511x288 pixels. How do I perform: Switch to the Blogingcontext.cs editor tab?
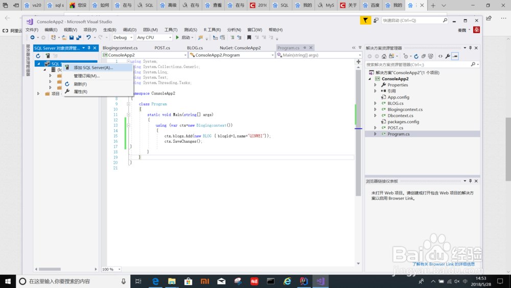(120, 48)
